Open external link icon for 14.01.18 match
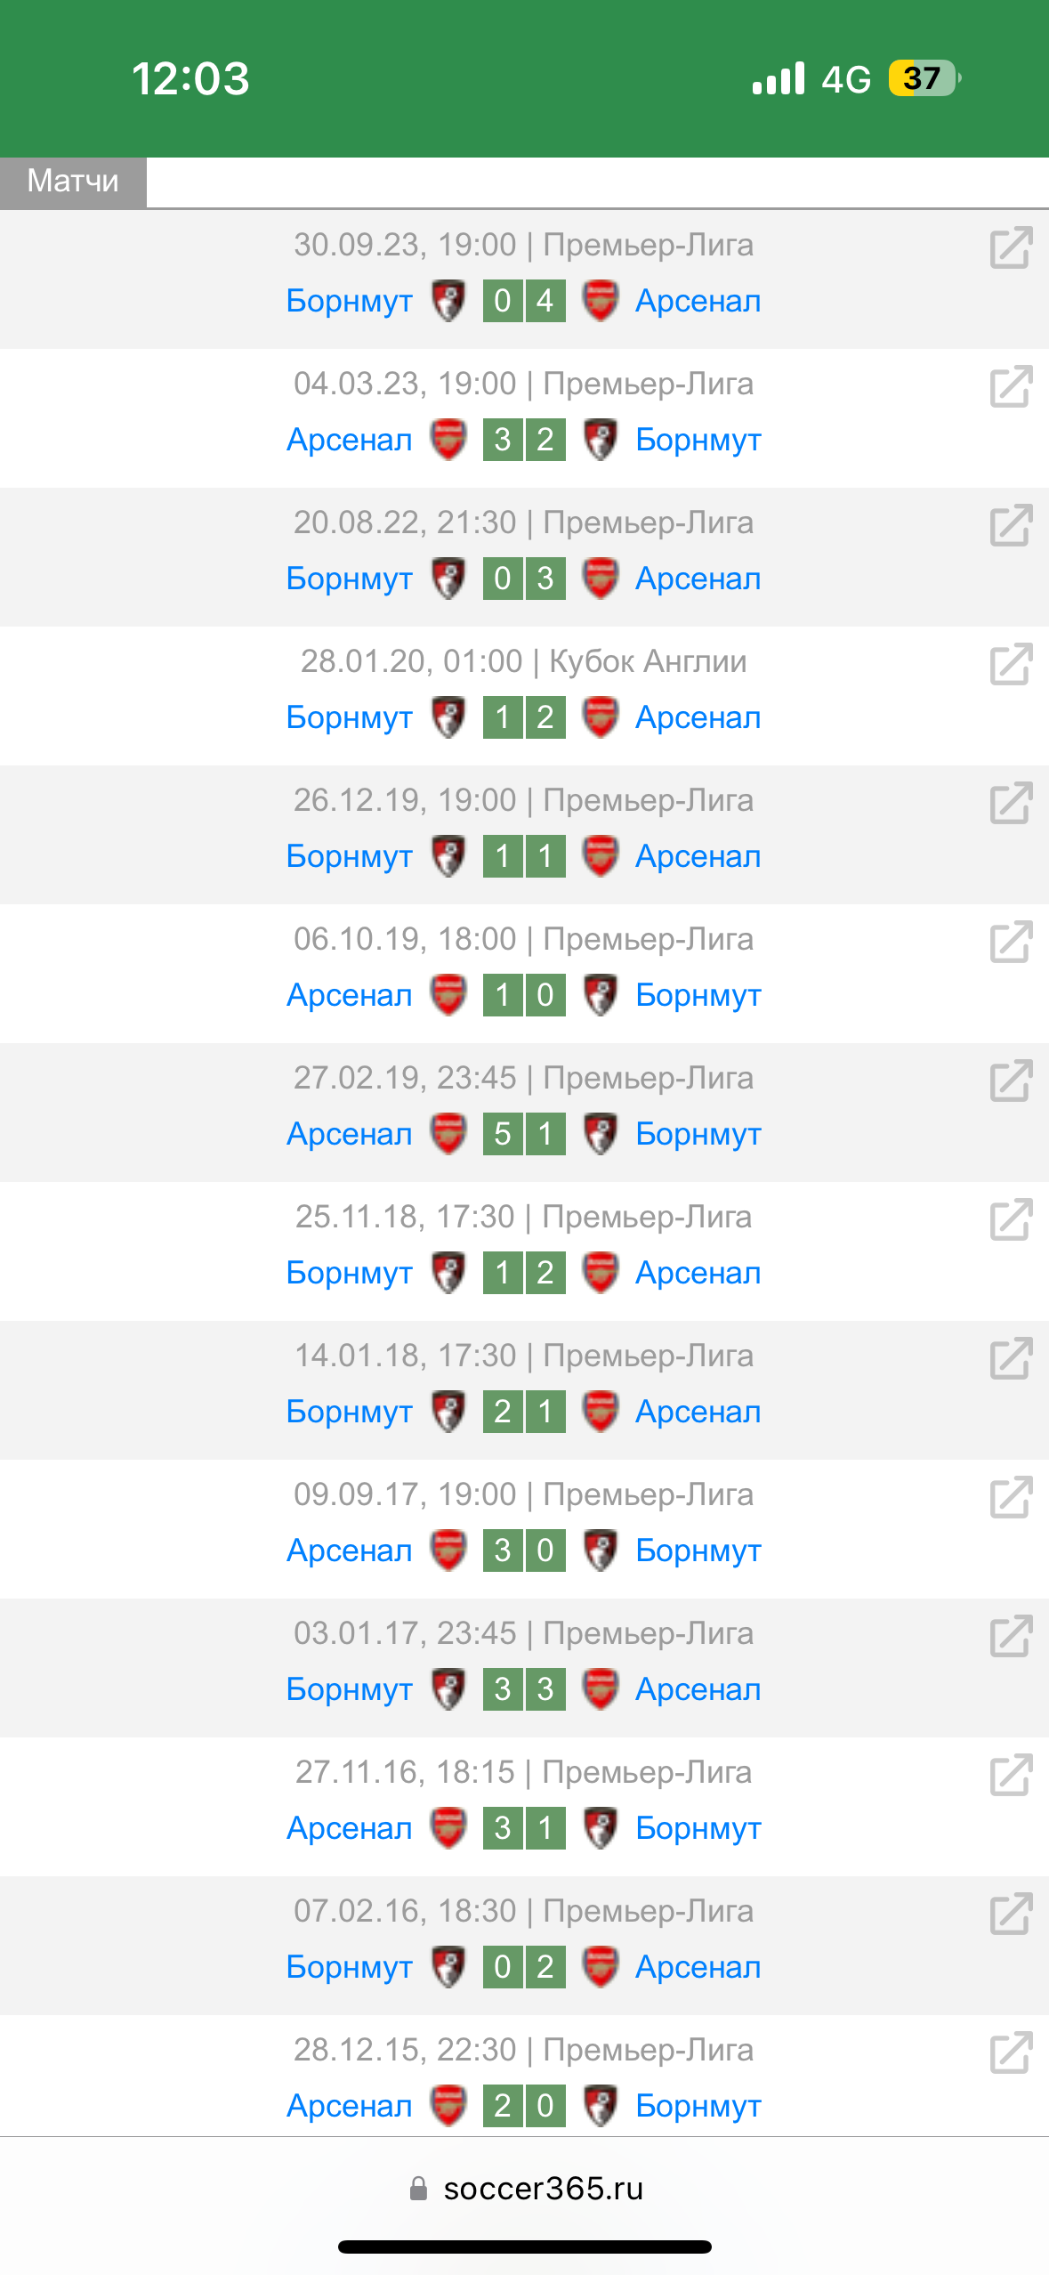This screenshot has height=2275, width=1049. click(1011, 1358)
